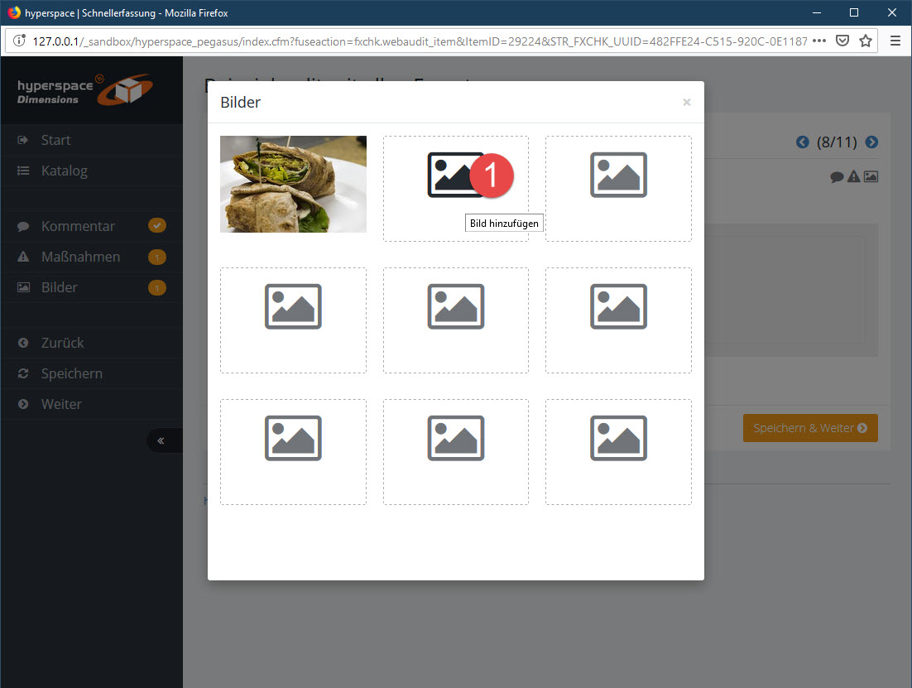Open the Start menu item in sidebar
This screenshot has width=912, height=688.
(x=55, y=140)
